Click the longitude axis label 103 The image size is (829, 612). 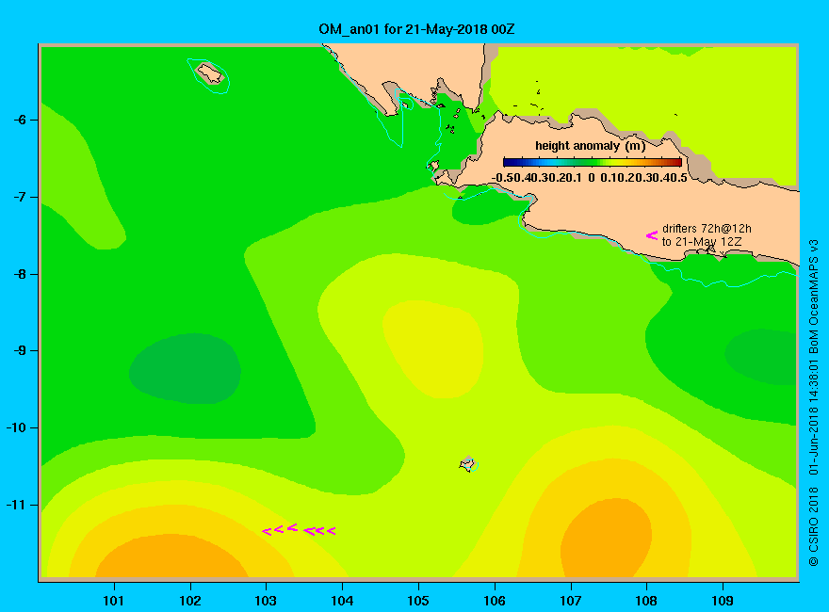(x=266, y=601)
